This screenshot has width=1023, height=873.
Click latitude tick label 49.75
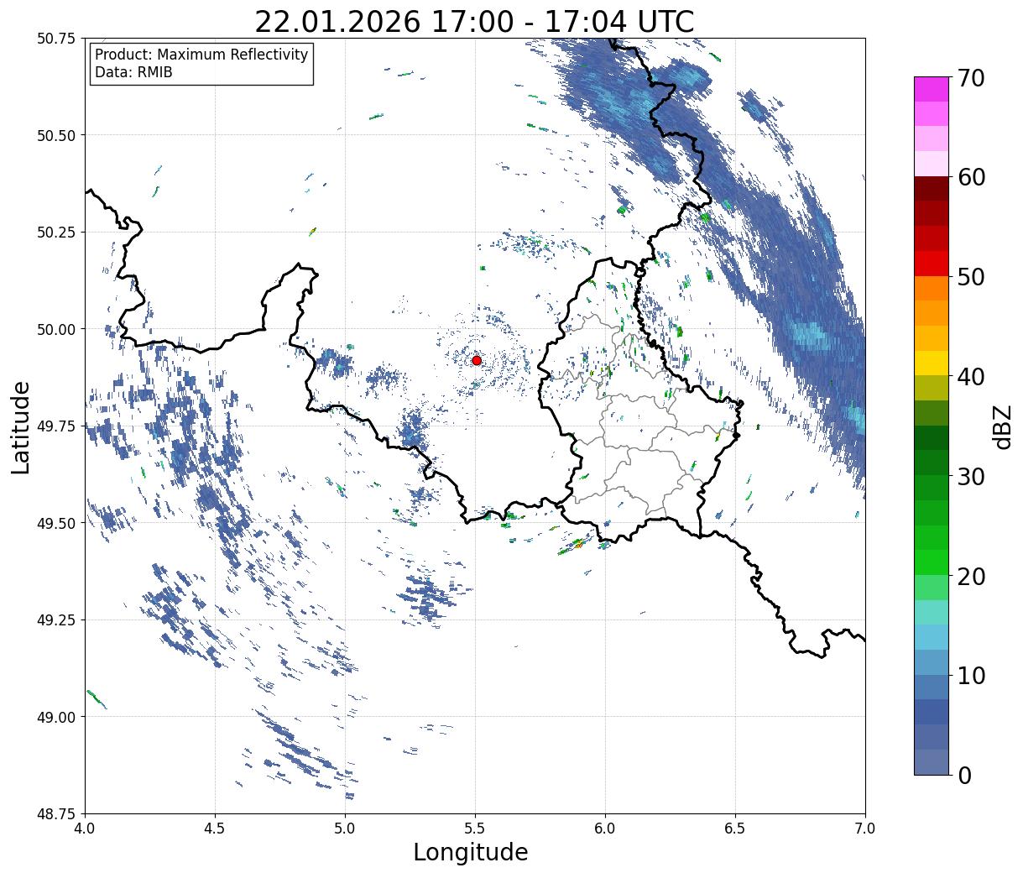click(x=56, y=426)
